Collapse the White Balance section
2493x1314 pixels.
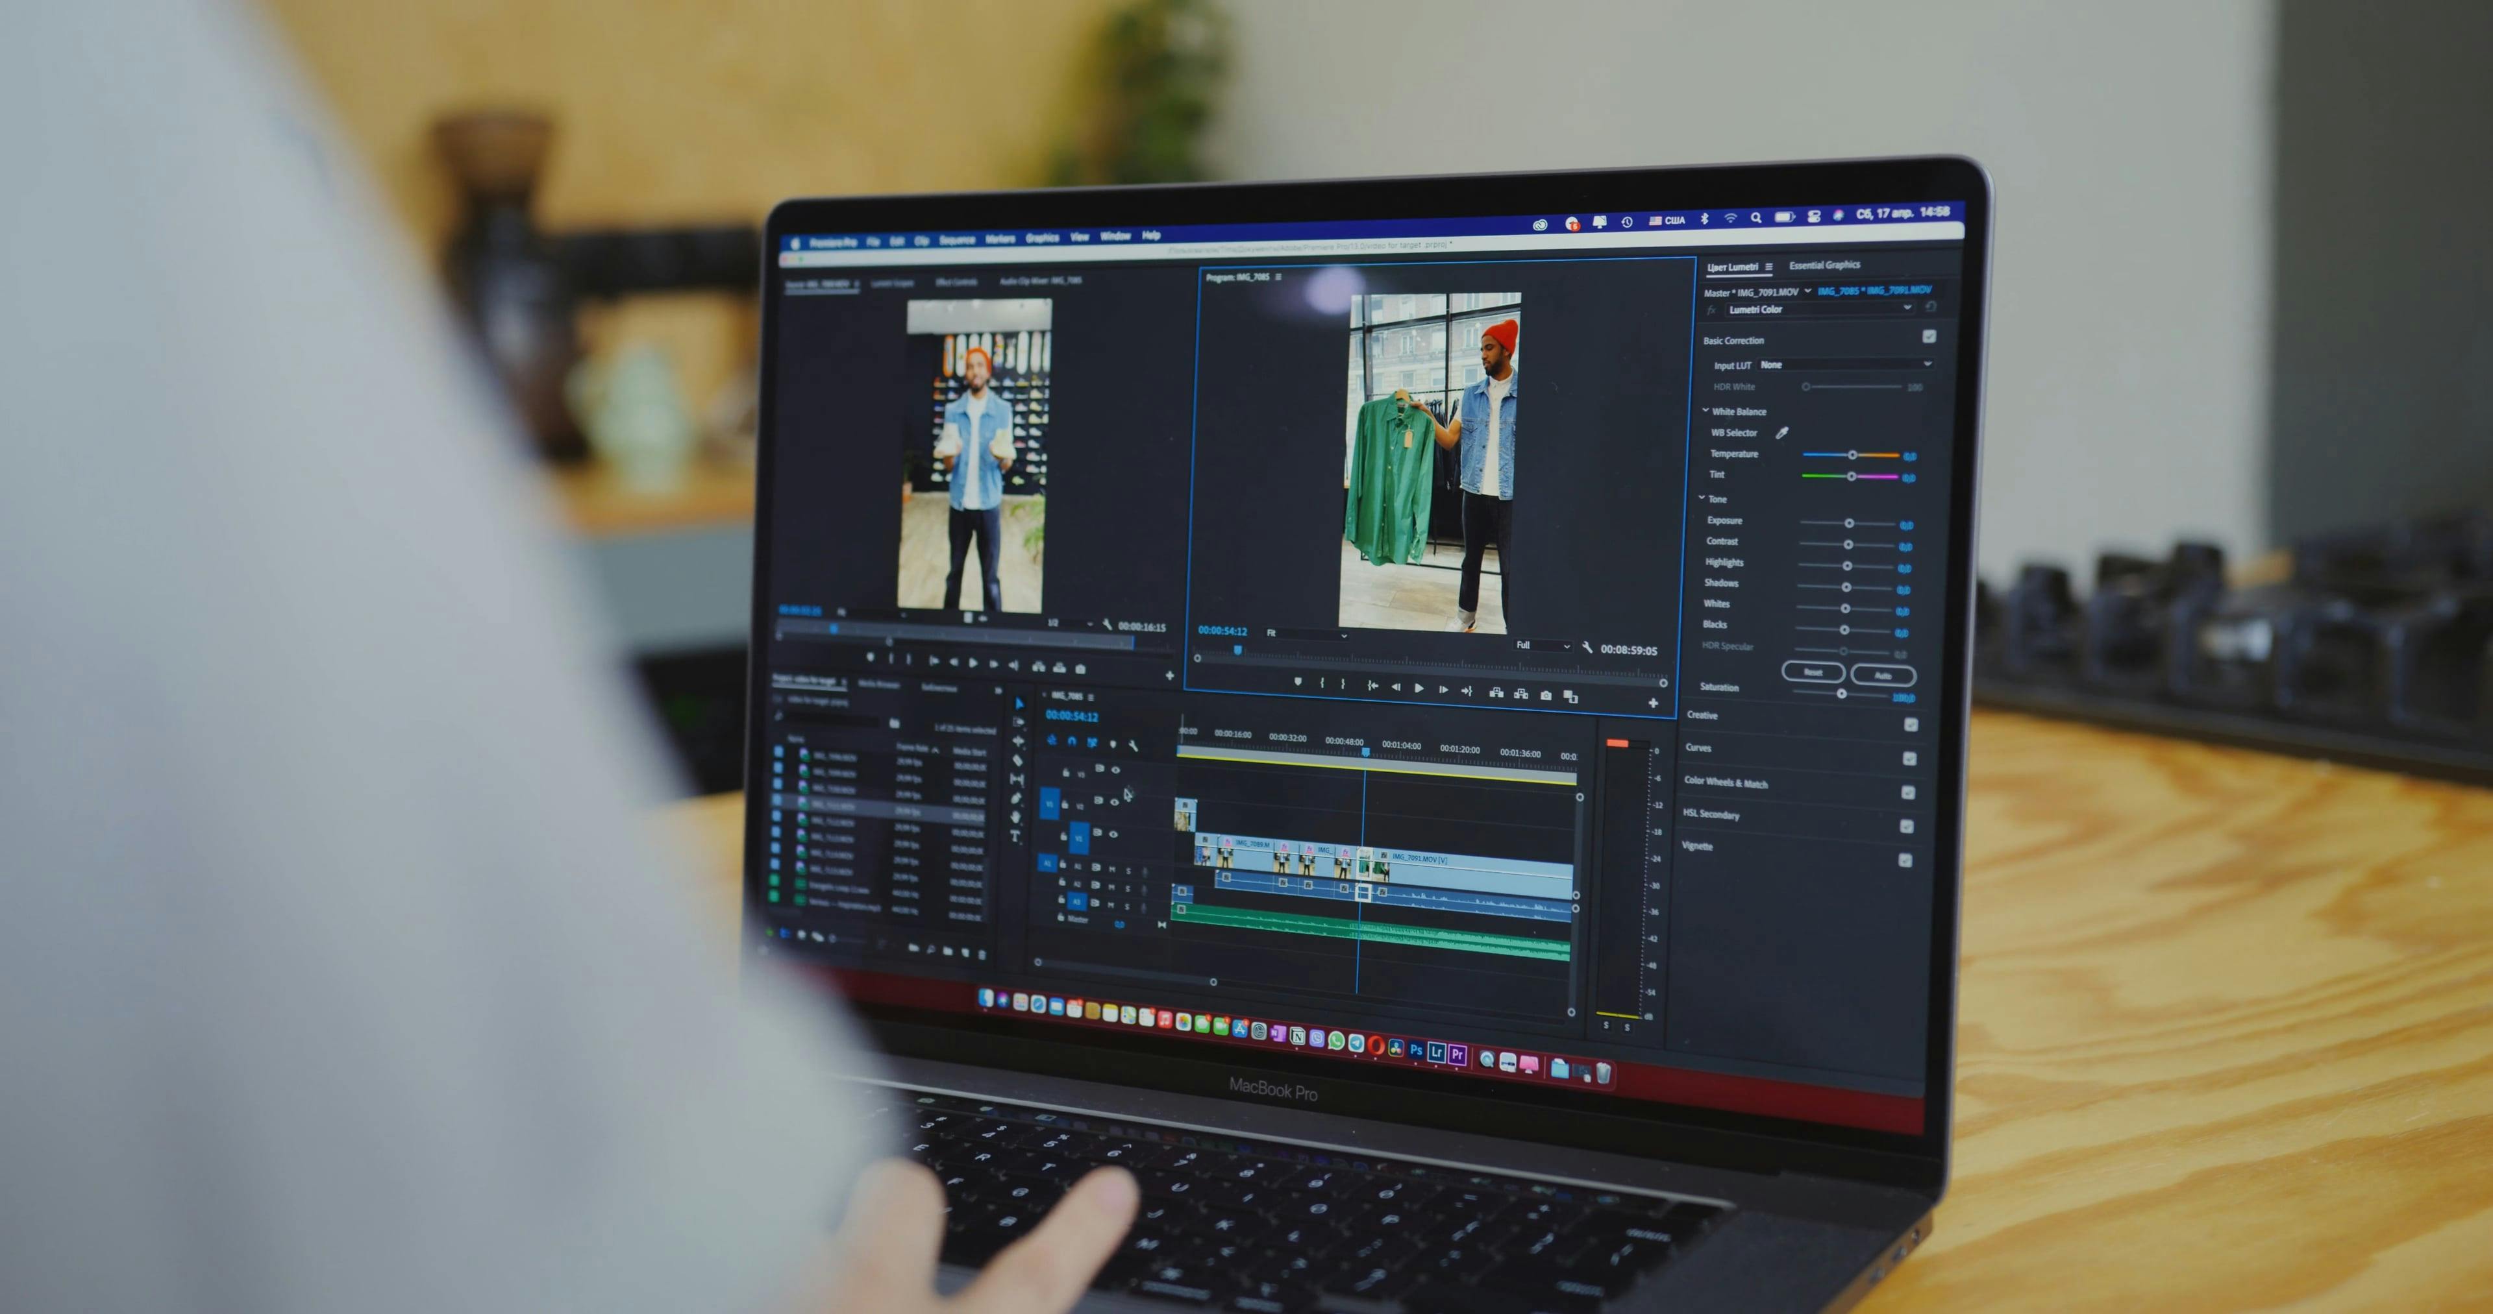(1705, 410)
